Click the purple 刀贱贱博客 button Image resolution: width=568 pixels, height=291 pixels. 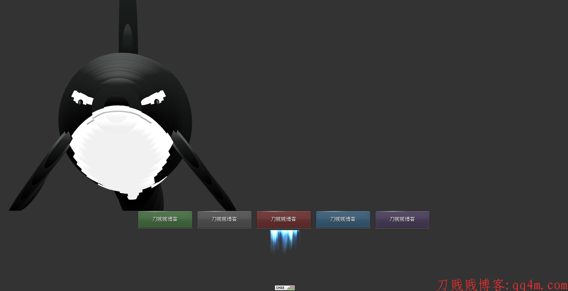click(x=402, y=219)
